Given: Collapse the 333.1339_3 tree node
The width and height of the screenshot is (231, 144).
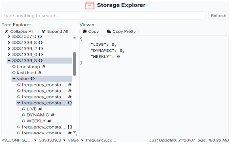Looking at the screenshot, I should click(x=9, y=60).
